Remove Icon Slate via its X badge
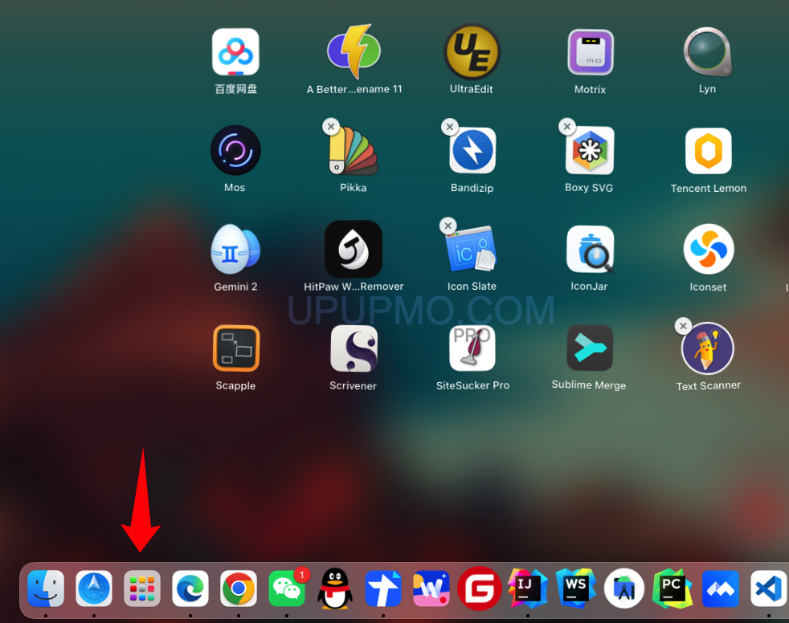This screenshot has height=623, width=789. 448,226
